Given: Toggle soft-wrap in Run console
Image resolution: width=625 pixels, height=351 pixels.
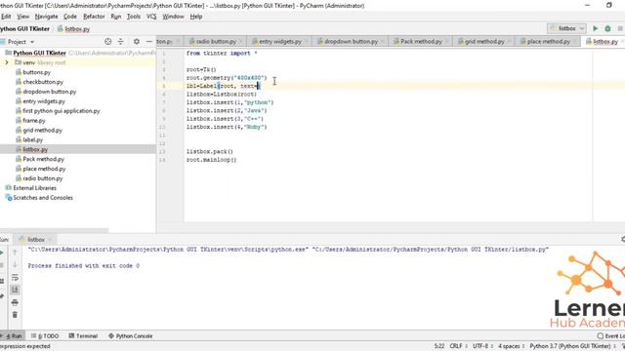Looking at the screenshot, I should (x=15, y=277).
